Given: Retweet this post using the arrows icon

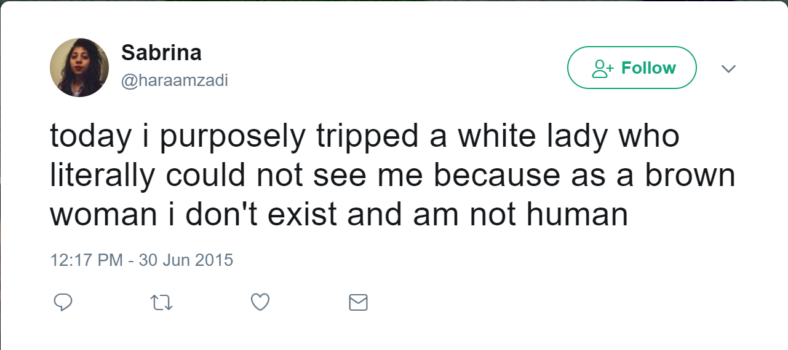Looking at the screenshot, I should pyautogui.click(x=162, y=302).
